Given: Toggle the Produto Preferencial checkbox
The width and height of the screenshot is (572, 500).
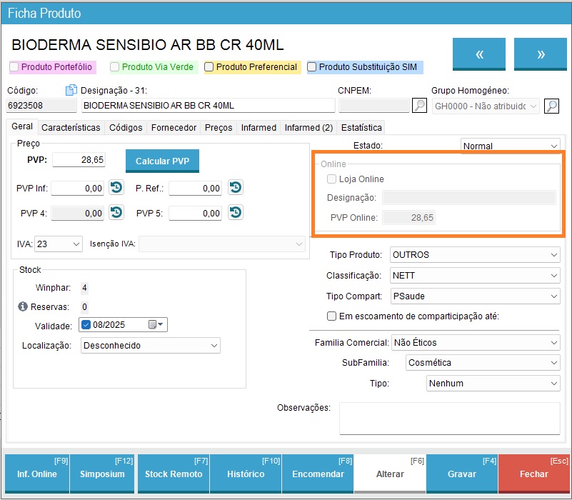Looking at the screenshot, I should [209, 67].
